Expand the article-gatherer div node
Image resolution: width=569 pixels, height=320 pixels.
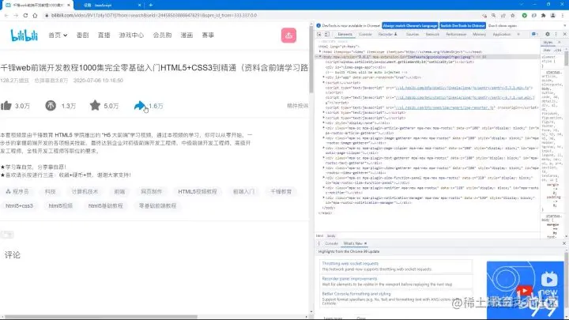pyautogui.click(x=323, y=128)
